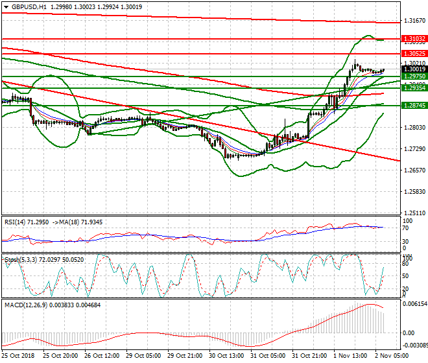428x363 pixels.
Task: Select the GBPUSD,H1 symbol label
Action: [x=29, y=7]
